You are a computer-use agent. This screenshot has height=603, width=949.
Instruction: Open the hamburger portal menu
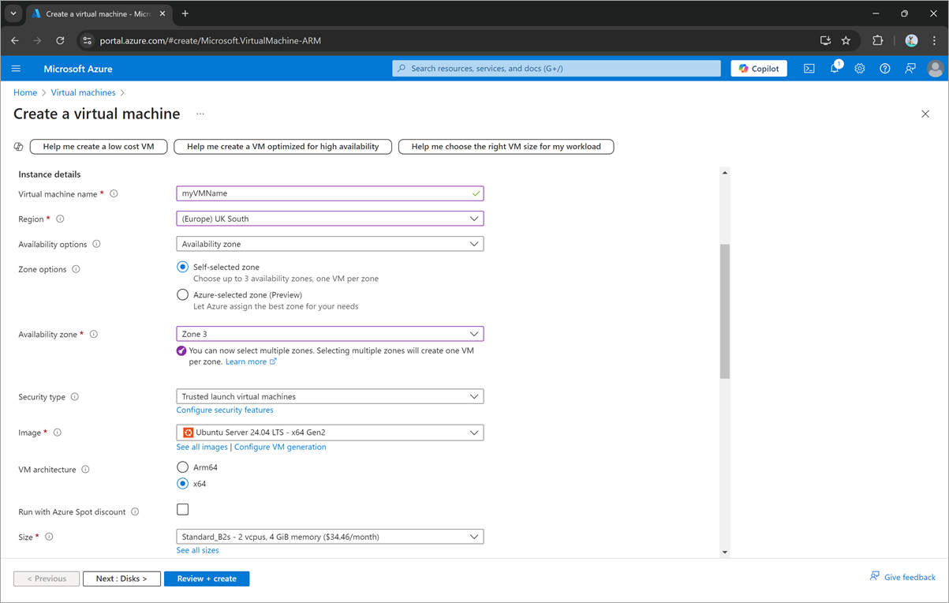click(x=16, y=69)
